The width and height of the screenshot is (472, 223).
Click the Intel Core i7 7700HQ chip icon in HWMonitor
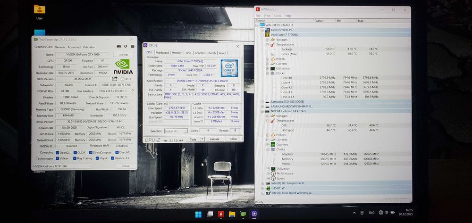click(267, 35)
